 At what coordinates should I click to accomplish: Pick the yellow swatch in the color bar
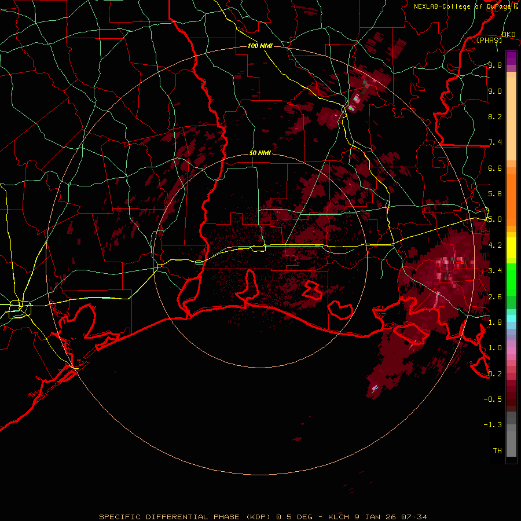click(511, 248)
